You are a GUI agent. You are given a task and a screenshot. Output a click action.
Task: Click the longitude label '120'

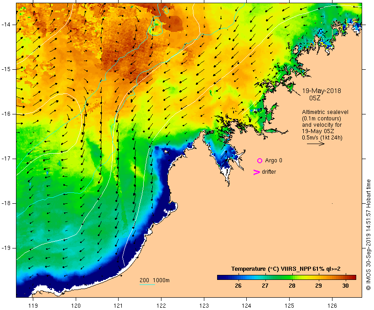point(76,306)
